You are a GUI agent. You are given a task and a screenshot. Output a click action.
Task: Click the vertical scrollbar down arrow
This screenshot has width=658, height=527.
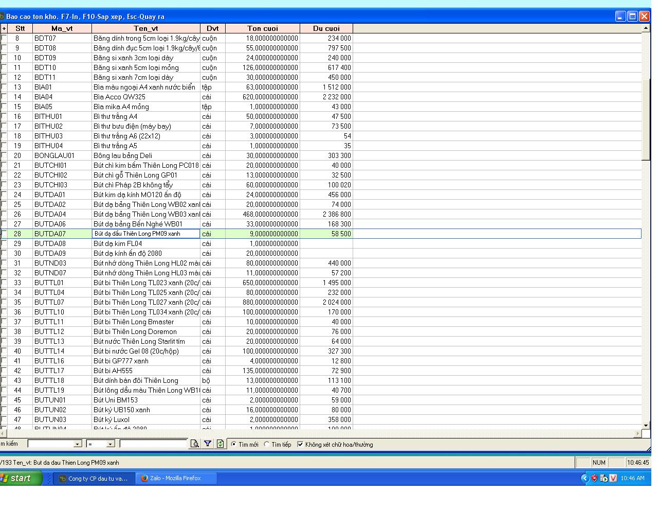[x=646, y=426]
